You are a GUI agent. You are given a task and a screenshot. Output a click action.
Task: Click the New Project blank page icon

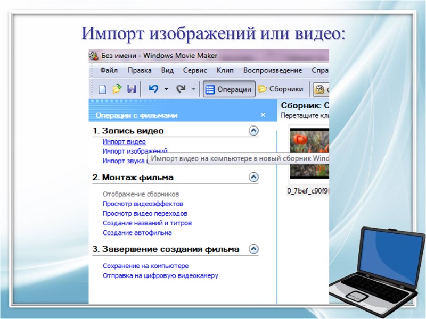pos(102,89)
